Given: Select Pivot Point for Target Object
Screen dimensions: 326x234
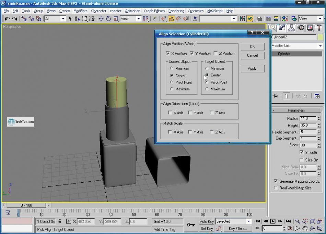Looking at the screenshot, I should pos(207,82).
